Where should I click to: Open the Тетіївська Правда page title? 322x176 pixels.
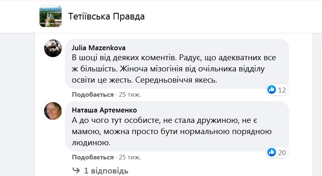tap(107, 16)
